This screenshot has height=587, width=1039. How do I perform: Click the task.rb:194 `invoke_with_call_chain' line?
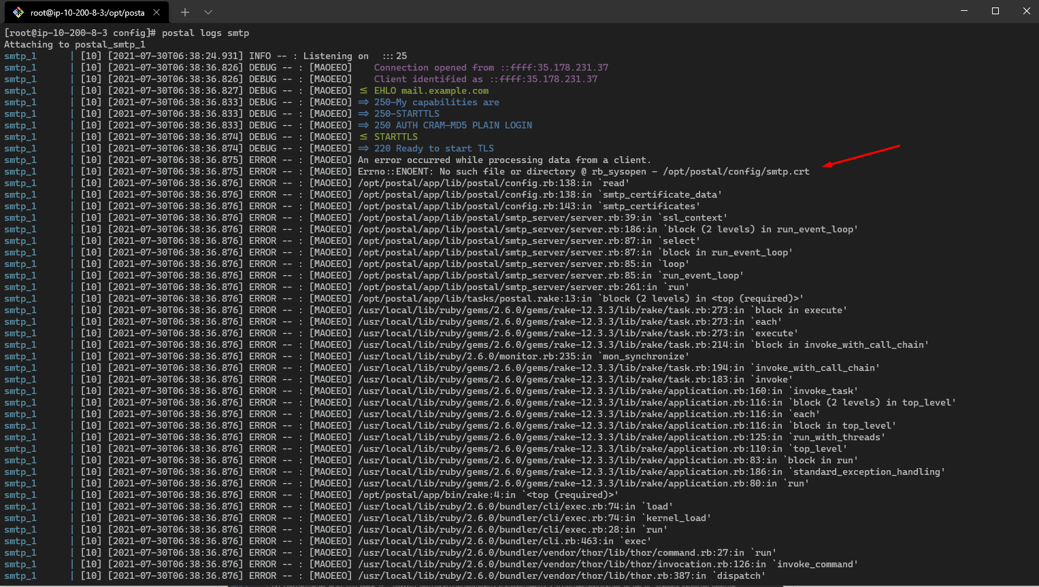coord(619,368)
